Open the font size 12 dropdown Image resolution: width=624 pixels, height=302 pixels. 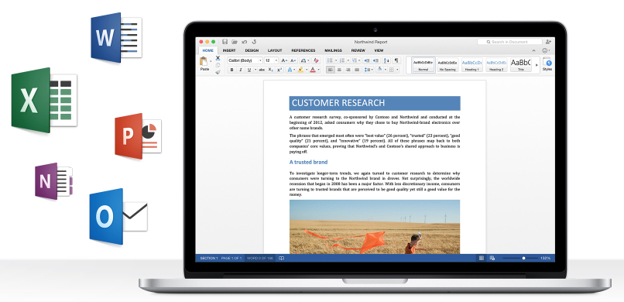tap(271, 60)
